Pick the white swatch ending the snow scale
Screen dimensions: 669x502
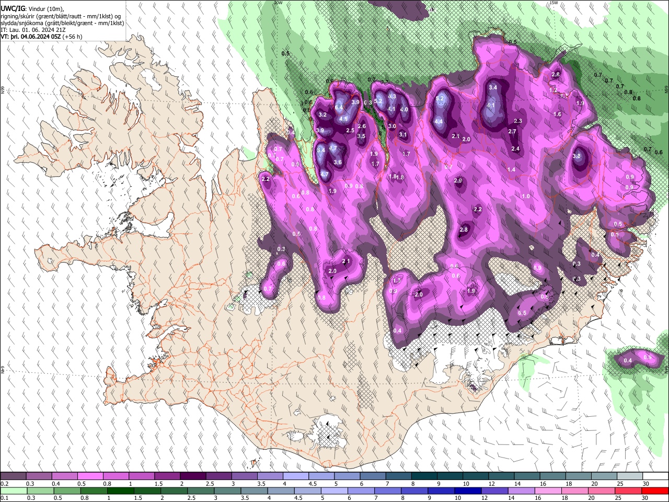pyautogui.click(x=656, y=476)
